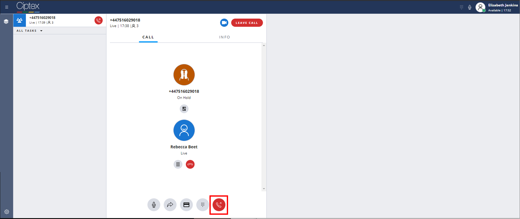Click Rebecca Beet's blue avatar
This screenshot has height=219, width=520.
[x=184, y=130]
